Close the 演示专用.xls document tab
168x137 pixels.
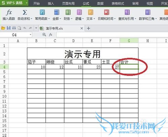pos(82,28)
